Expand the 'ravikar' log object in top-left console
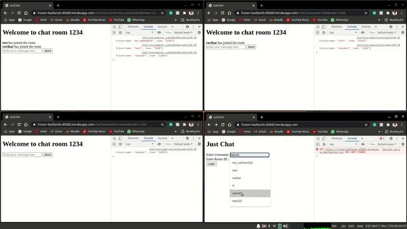Viewport: 407px width, 229px height. click(x=116, y=55)
